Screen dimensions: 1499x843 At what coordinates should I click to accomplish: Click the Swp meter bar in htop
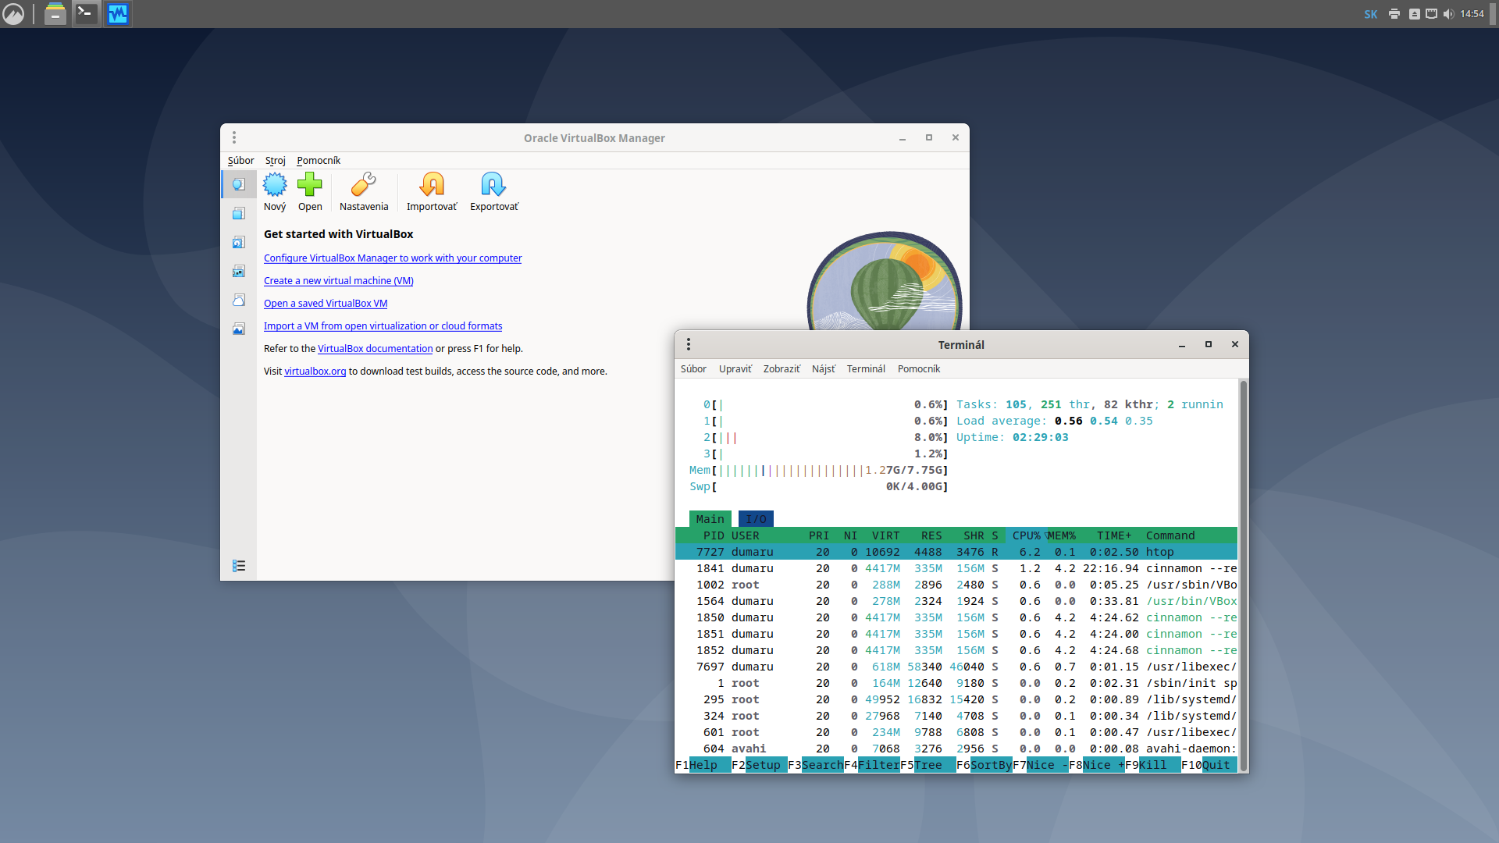[x=819, y=486]
